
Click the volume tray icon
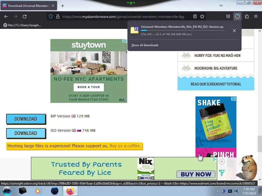click(236, 191)
